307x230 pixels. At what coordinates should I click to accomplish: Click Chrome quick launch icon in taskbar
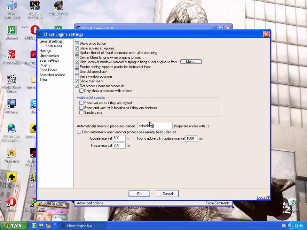pyautogui.click(x=48, y=226)
